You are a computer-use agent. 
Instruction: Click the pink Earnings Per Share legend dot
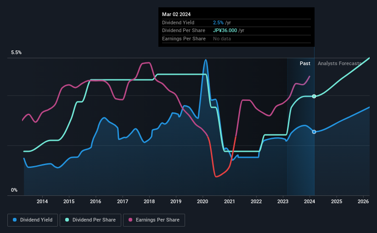[x=130, y=220]
